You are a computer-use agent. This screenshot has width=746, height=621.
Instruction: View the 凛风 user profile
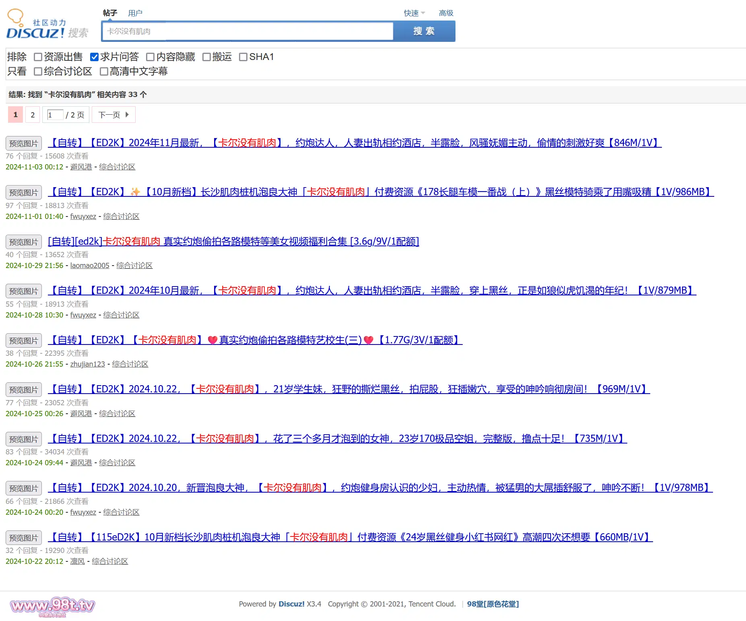(77, 561)
